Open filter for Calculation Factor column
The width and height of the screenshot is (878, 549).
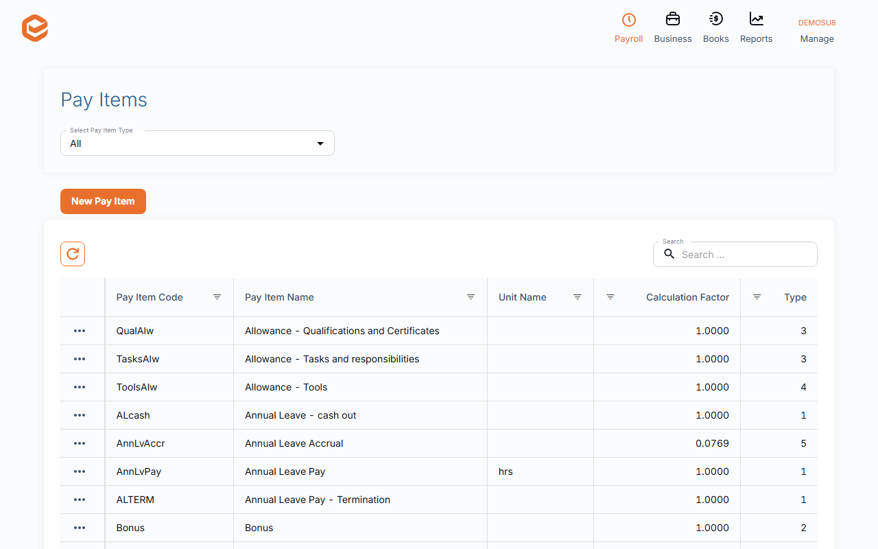tap(610, 297)
